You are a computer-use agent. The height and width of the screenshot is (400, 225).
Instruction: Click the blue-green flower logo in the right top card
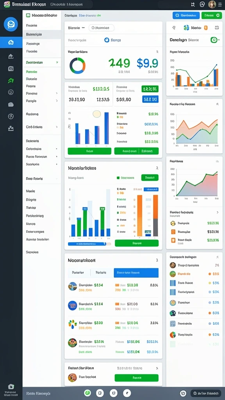pyautogui.click(x=186, y=28)
